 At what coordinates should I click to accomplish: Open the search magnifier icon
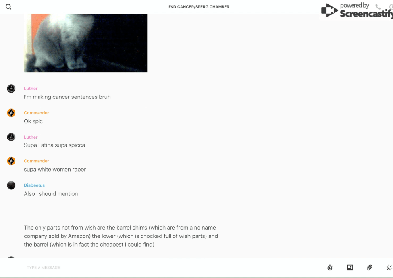point(8,7)
